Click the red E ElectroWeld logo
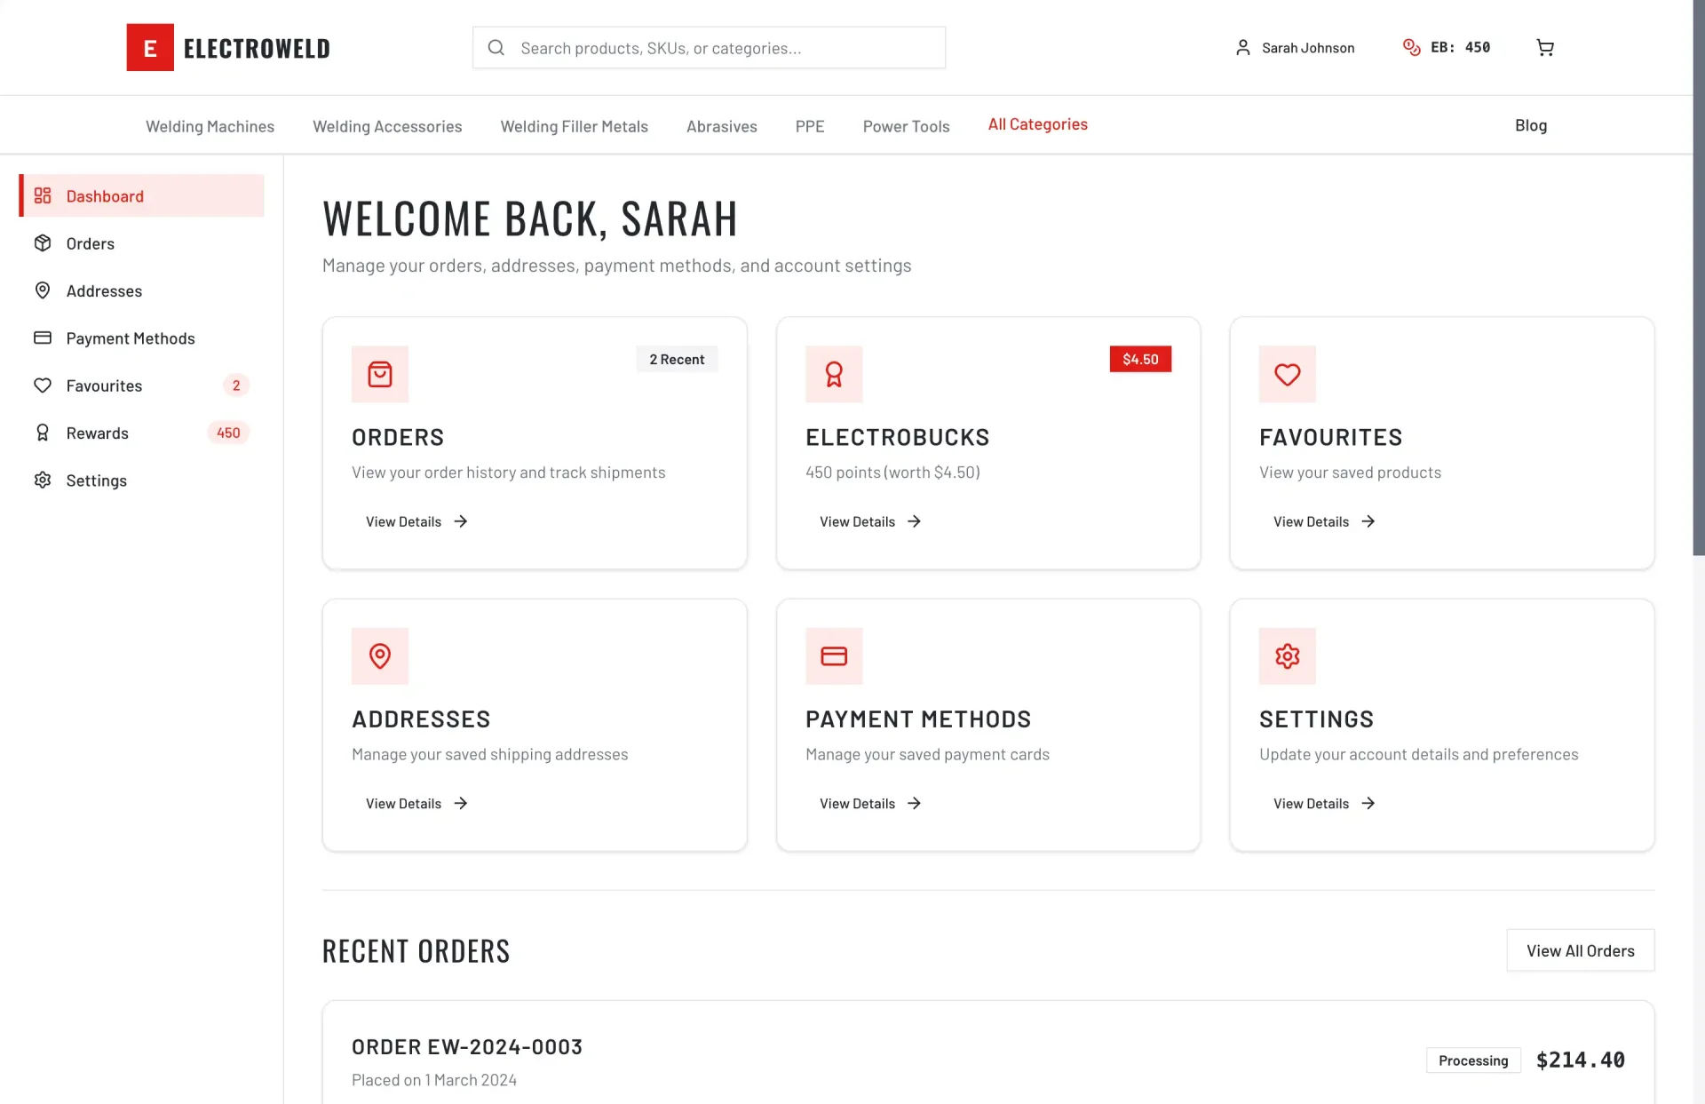Viewport: 1705px width, 1104px height. [150, 48]
